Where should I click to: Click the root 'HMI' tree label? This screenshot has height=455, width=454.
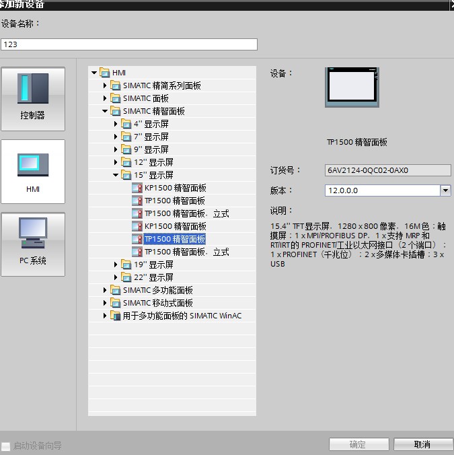[119, 73]
